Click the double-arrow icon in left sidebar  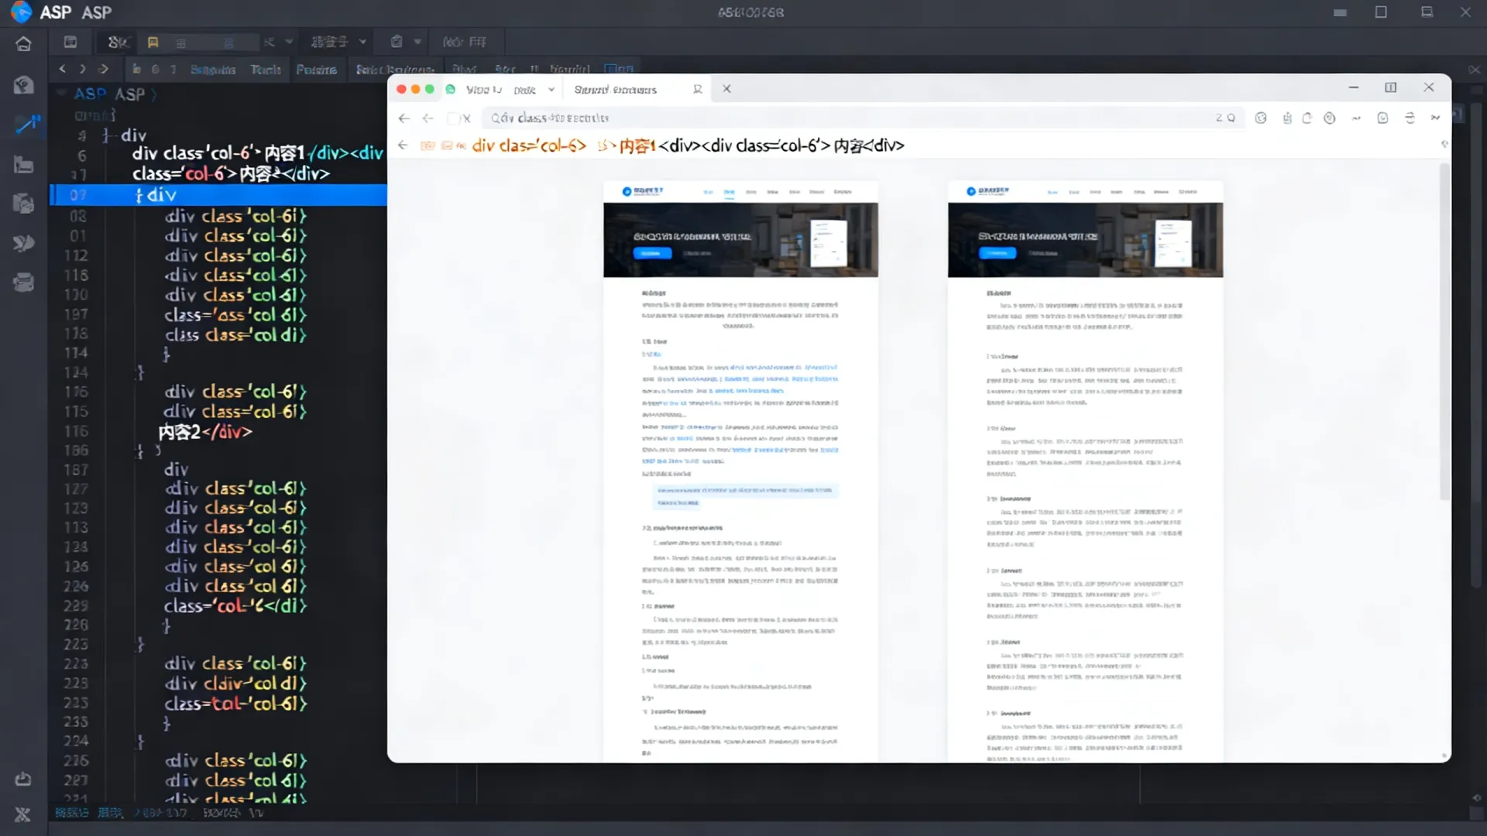pyautogui.click(x=23, y=243)
